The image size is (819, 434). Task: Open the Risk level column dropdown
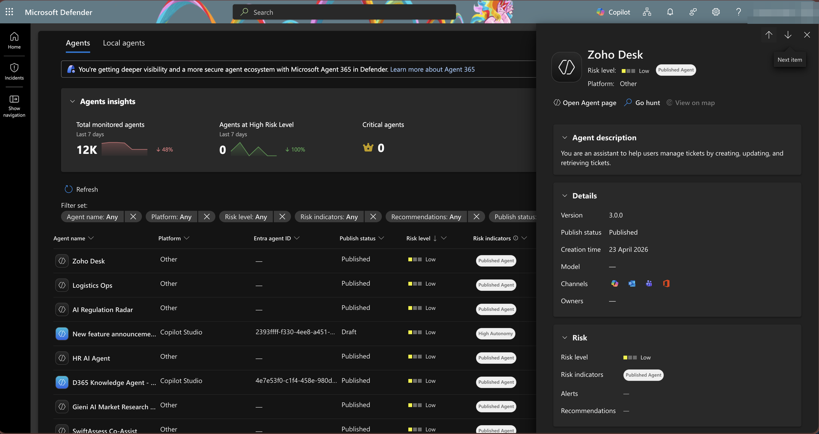tap(444, 238)
